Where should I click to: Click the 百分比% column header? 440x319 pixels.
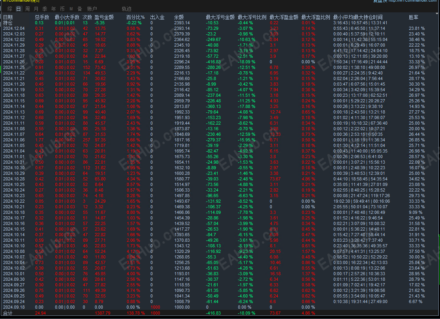(x=136, y=18)
